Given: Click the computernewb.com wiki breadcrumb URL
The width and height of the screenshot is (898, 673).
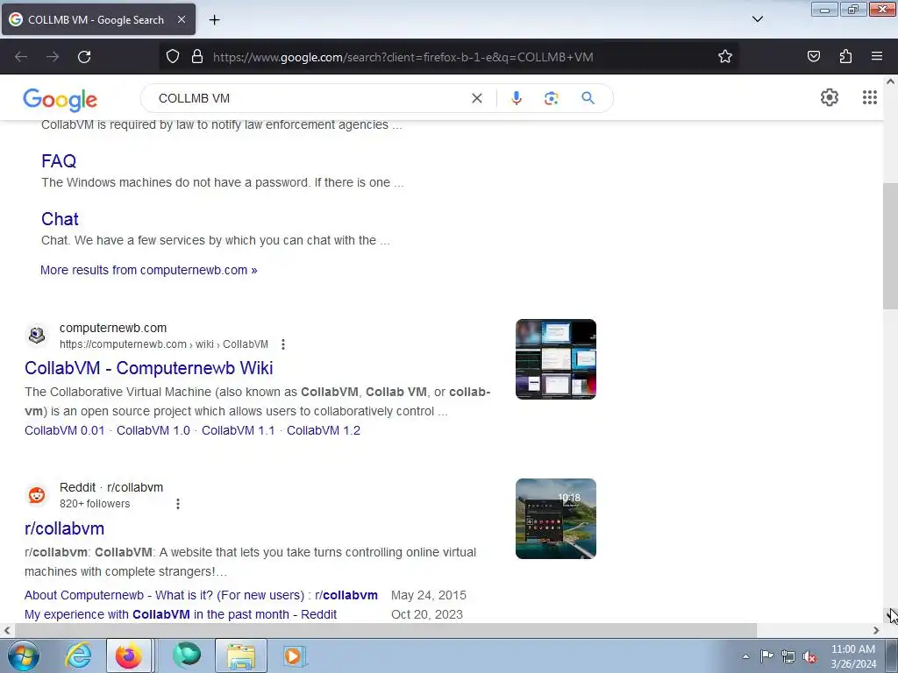Looking at the screenshot, I should (x=164, y=344).
